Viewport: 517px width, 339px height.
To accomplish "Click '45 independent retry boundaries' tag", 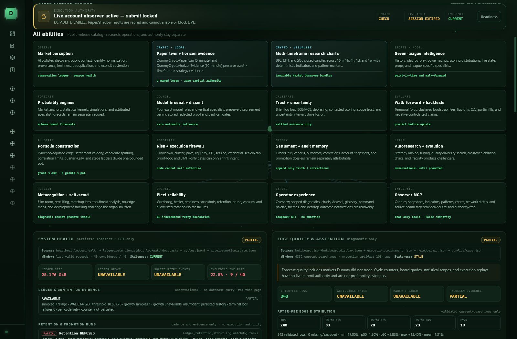I will click(x=183, y=217).
